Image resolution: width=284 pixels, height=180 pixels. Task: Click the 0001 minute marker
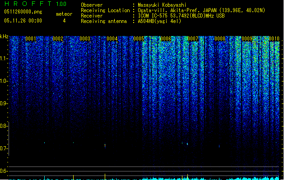click(x=31, y=39)
